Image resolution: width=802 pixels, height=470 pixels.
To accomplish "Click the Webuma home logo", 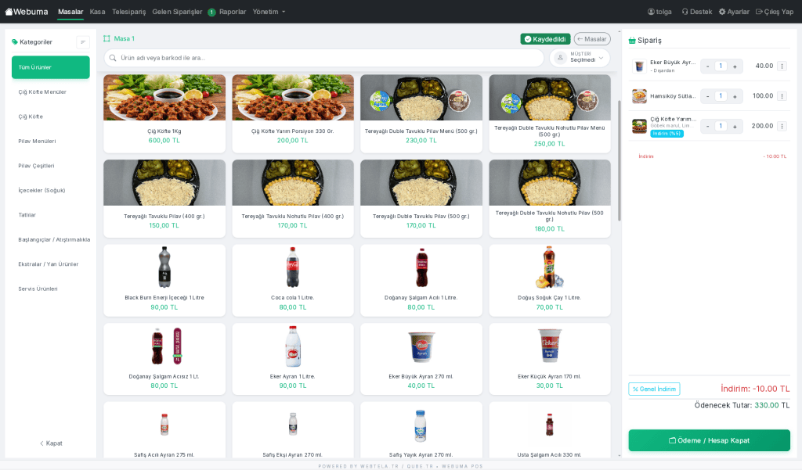I will [x=27, y=12].
